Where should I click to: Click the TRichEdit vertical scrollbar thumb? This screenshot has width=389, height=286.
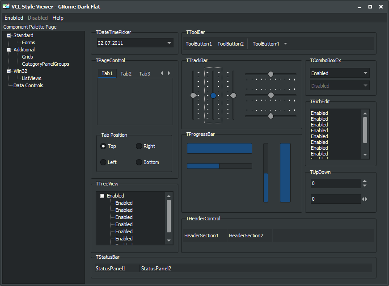tap(365, 130)
